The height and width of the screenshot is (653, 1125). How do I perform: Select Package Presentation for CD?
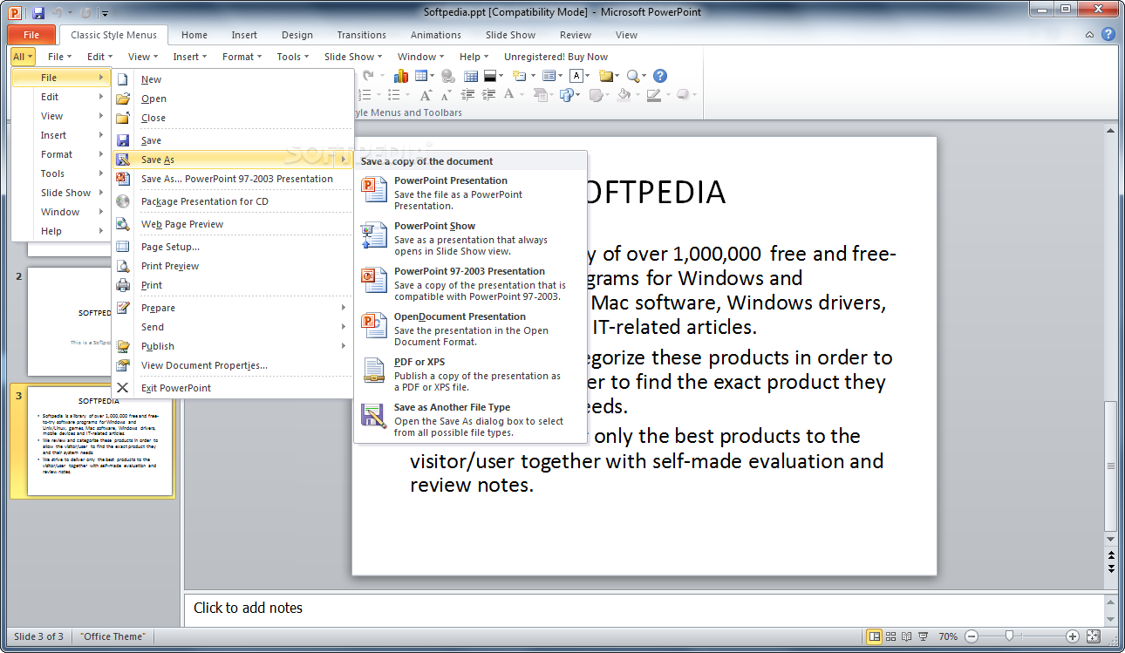[x=233, y=201]
